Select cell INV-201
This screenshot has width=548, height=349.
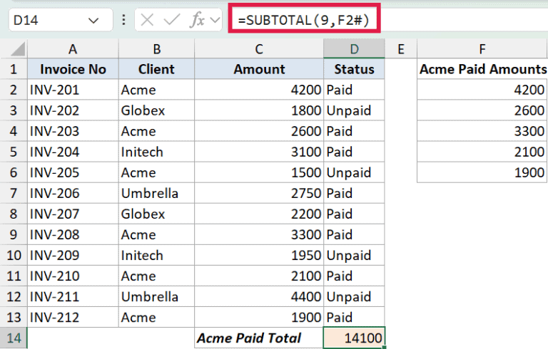[73, 90]
